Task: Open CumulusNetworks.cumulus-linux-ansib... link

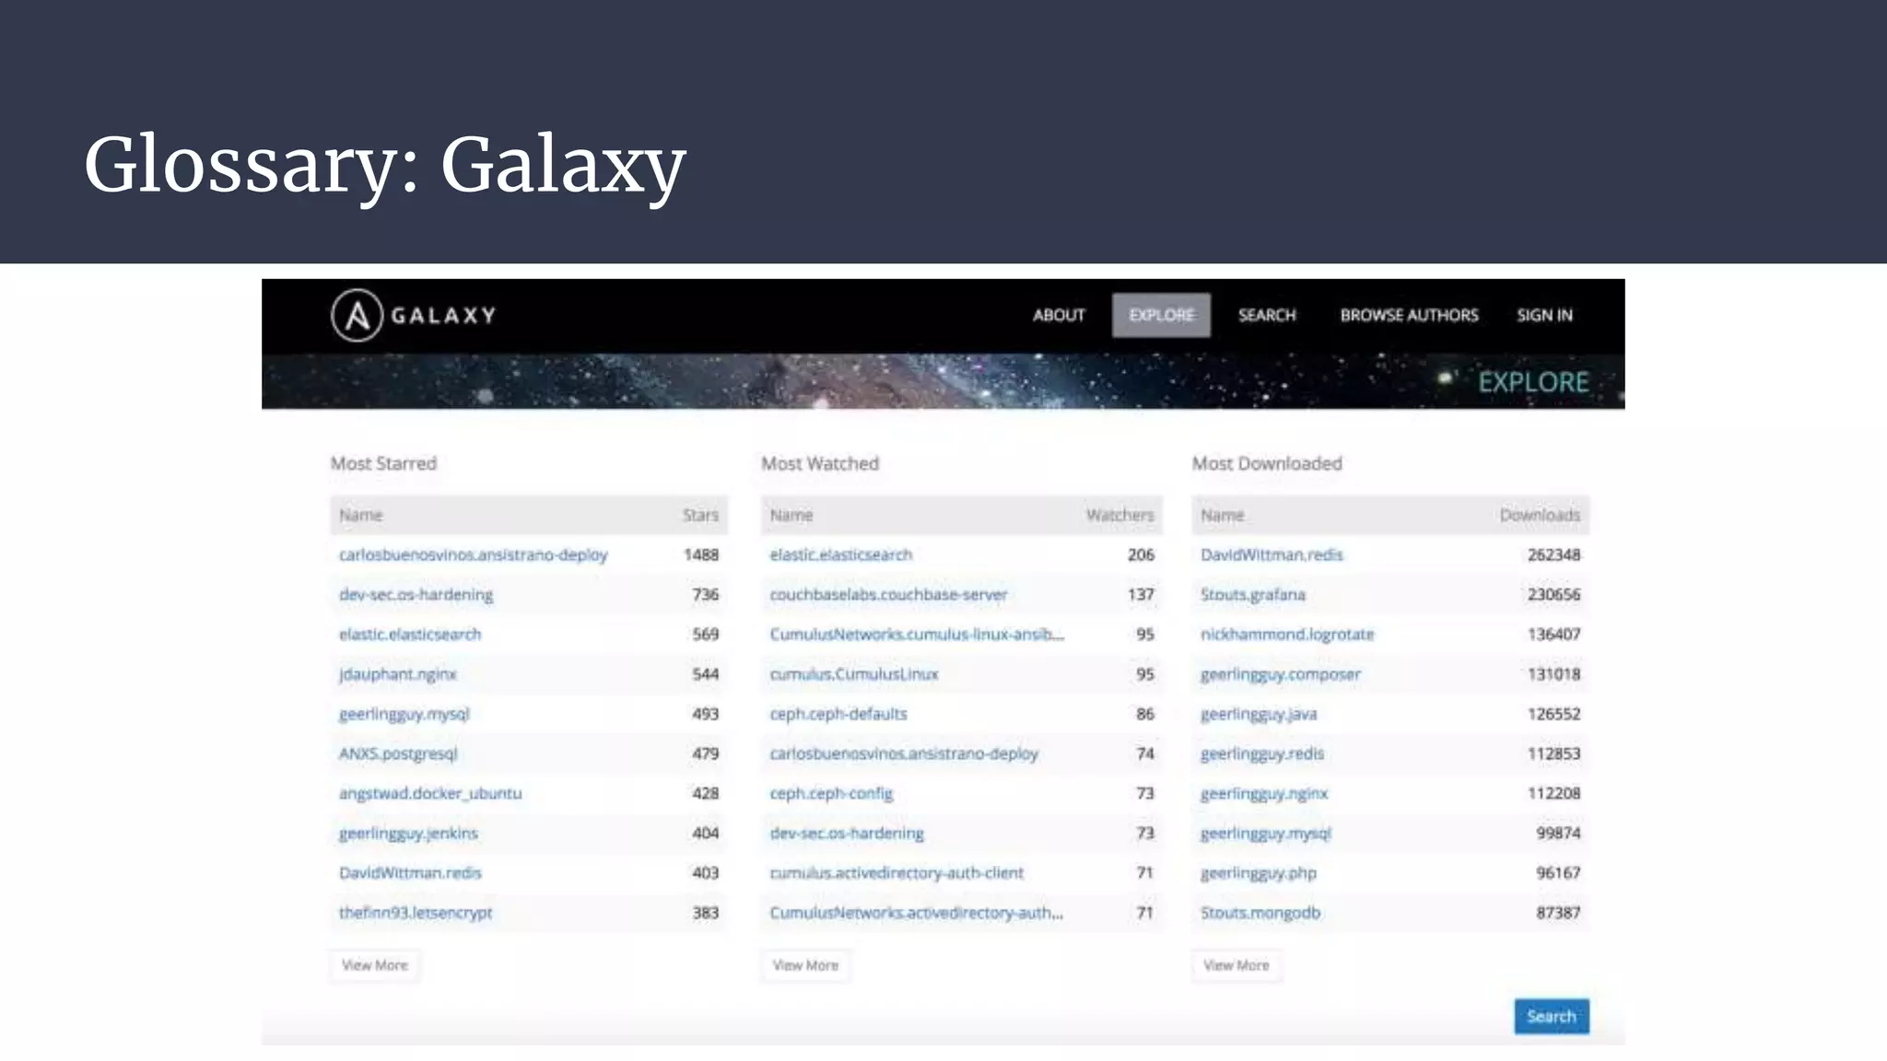Action: (x=917, y=634)
